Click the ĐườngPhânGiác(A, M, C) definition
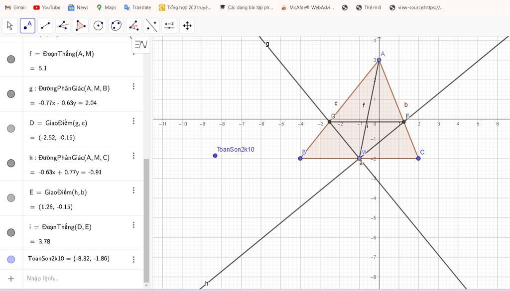This screenshot has height=291, width=510. 74,158
